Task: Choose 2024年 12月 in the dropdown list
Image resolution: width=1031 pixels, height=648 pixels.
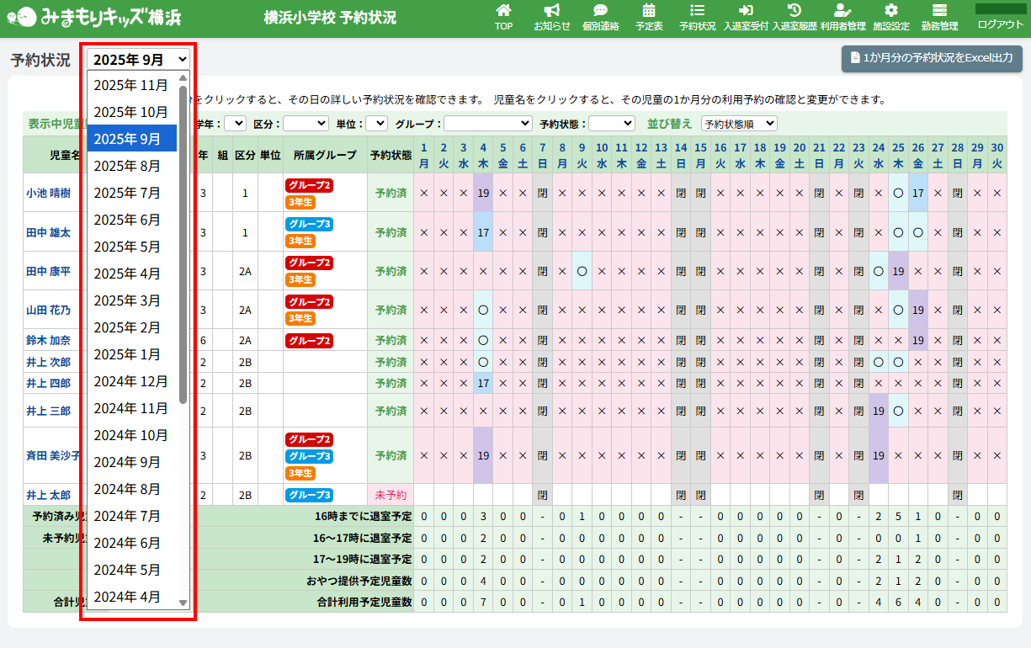Action: pyautogui.click(x=130, y=381)
